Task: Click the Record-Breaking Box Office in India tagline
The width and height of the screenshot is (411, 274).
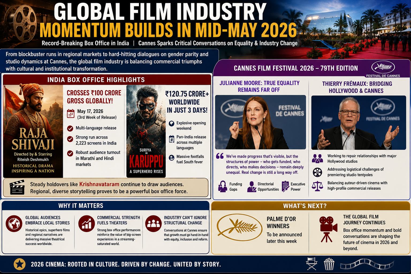Action: coord(85,43)
